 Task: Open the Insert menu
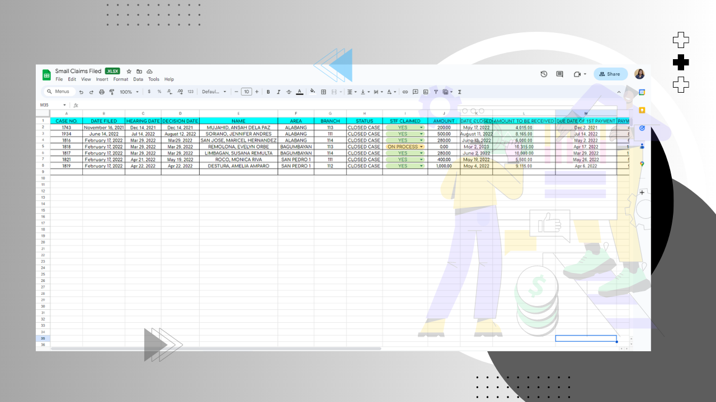coord(102,79)
